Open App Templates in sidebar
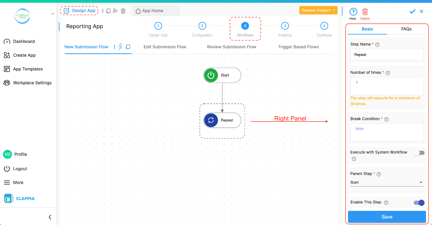The height and width of the screenshot is (225, 432). (23, 69)
